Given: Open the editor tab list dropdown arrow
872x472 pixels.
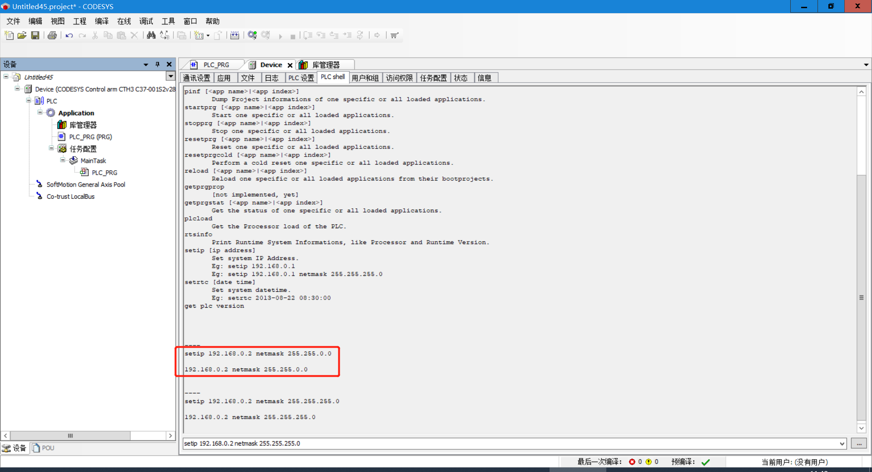Looking at the screenshot, I should coord(866,65).
